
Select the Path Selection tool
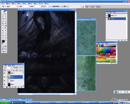3,31
